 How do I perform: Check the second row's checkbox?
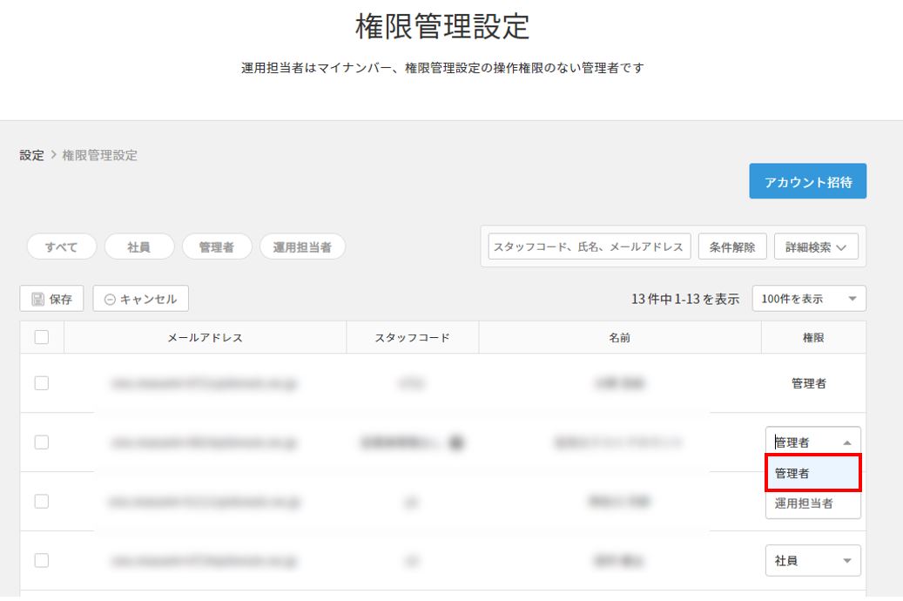click(x=42, y=442)
